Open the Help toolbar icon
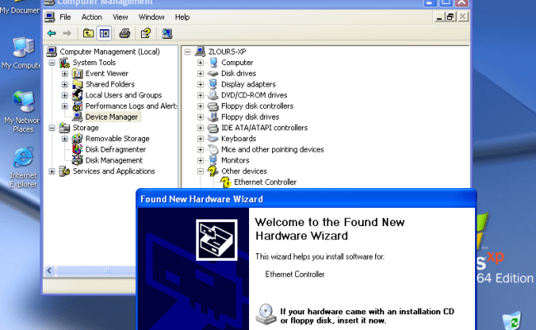 point(146,33)
